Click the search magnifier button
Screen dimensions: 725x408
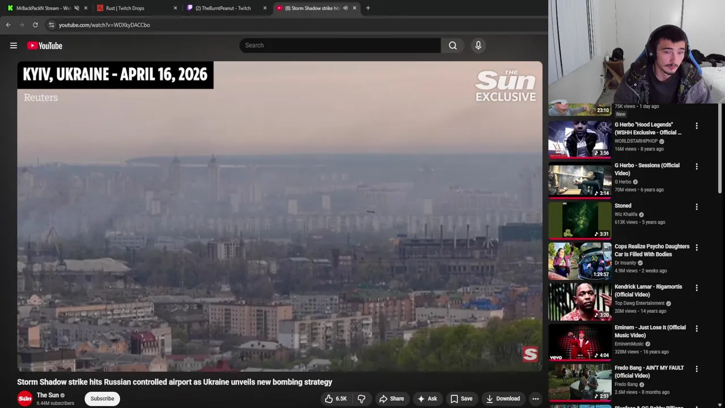(453, 45)
